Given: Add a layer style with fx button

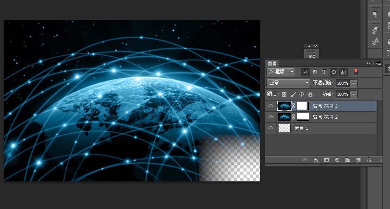Looking at the screenshot, I should tap(316, 160).
